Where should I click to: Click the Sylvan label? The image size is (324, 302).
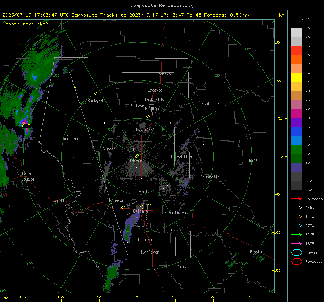[138, 106]
